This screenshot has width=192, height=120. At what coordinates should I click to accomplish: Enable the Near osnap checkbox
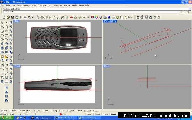(10, 111)
